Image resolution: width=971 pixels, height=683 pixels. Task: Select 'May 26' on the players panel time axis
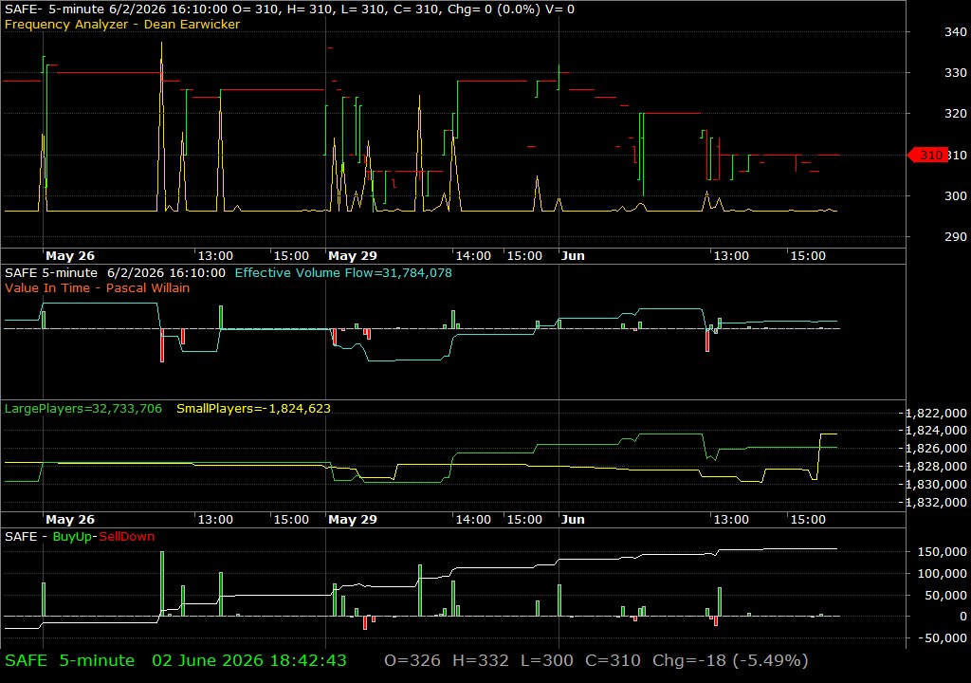point(70,520)
